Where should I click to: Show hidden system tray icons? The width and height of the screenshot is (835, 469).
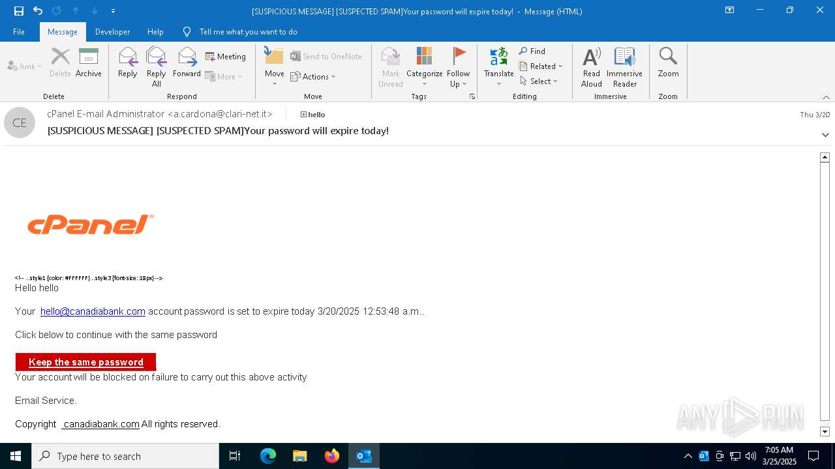pyautogui.click(x=688, y=456)
